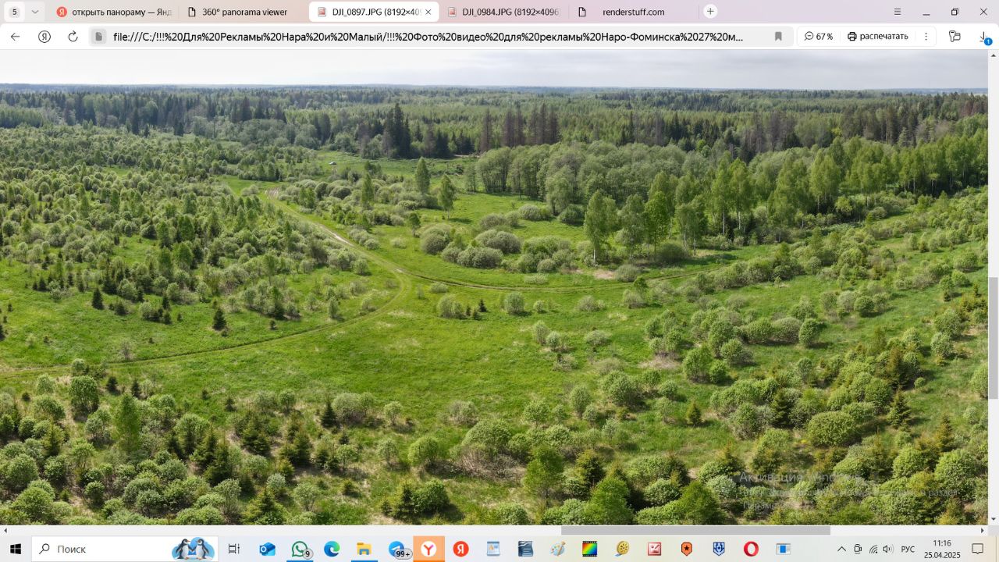
Task: Launch Outlook from the taskbar
Action: click(267, 549)
